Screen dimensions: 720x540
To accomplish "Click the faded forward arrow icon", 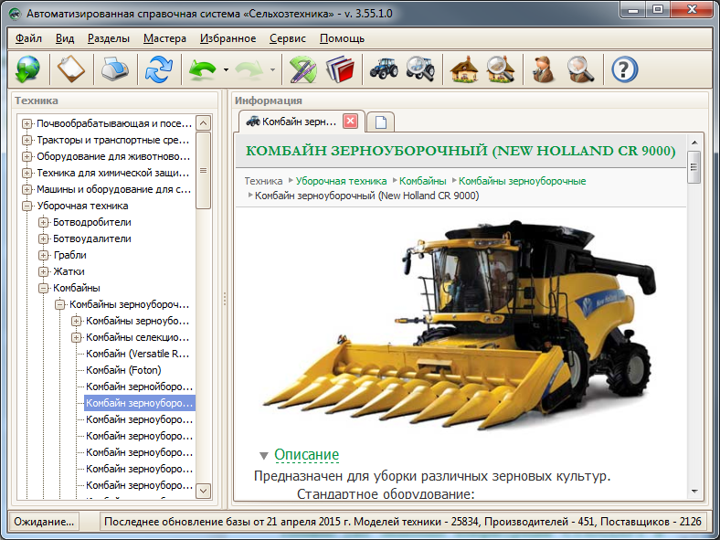I will coord(249,69).
